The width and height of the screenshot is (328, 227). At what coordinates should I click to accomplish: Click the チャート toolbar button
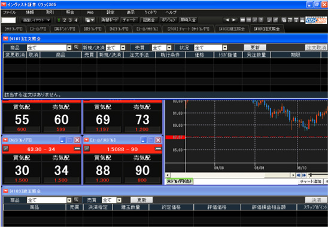(129, 20)
